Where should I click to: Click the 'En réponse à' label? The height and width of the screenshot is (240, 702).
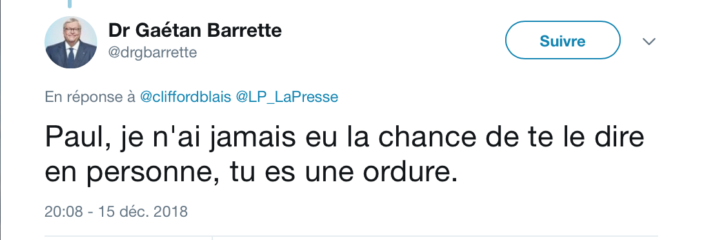(x=90, y=97)
